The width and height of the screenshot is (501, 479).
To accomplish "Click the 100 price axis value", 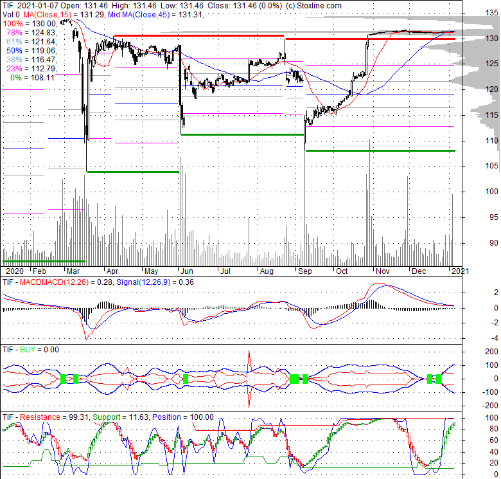I will coord(492,191).
